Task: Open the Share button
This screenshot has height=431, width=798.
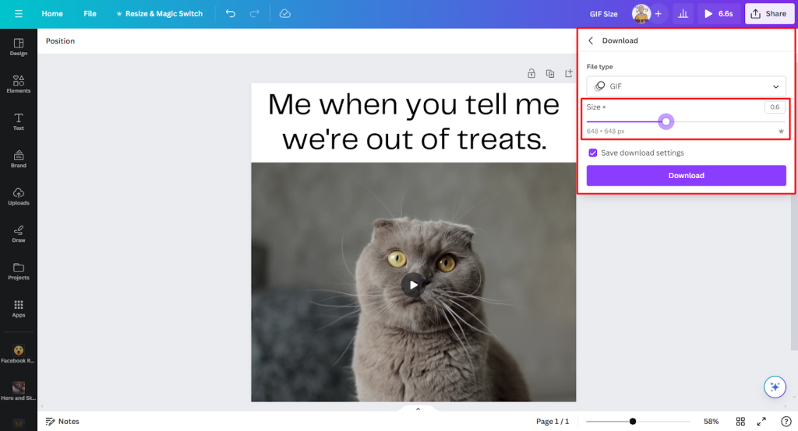Action: 769,14
